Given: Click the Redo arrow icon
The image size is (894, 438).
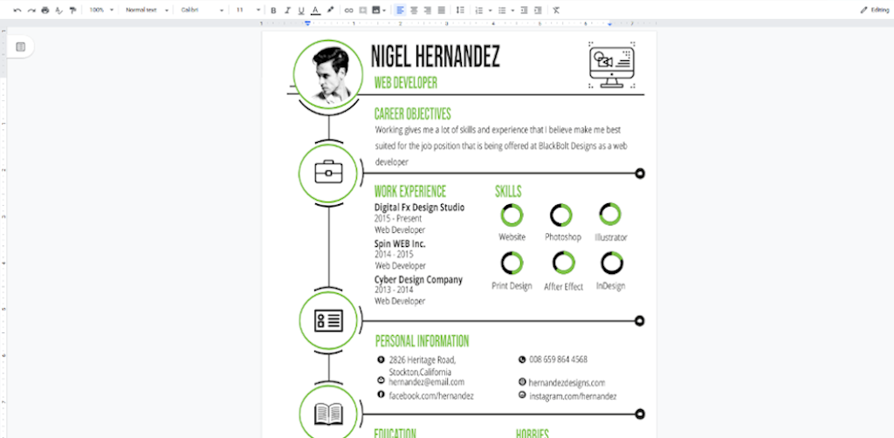Looking at the screenshot, I should pos(31,10).
